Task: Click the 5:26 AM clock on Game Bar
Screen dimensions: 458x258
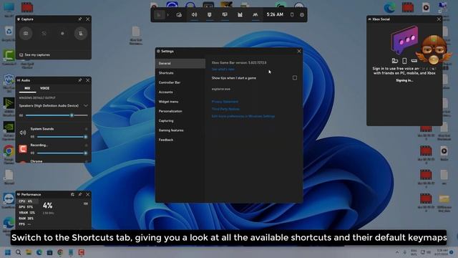Action: click(x=275, y=14)
